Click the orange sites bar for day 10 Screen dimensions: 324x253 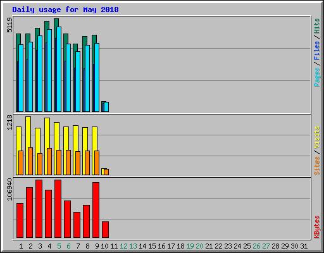point(106,172)
